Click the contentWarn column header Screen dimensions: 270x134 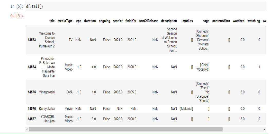click(x=221, y=21)
